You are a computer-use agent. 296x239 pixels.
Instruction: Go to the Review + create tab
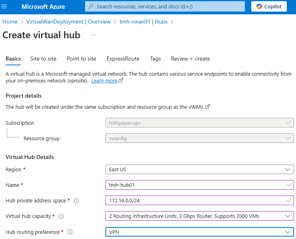(190, 59)
